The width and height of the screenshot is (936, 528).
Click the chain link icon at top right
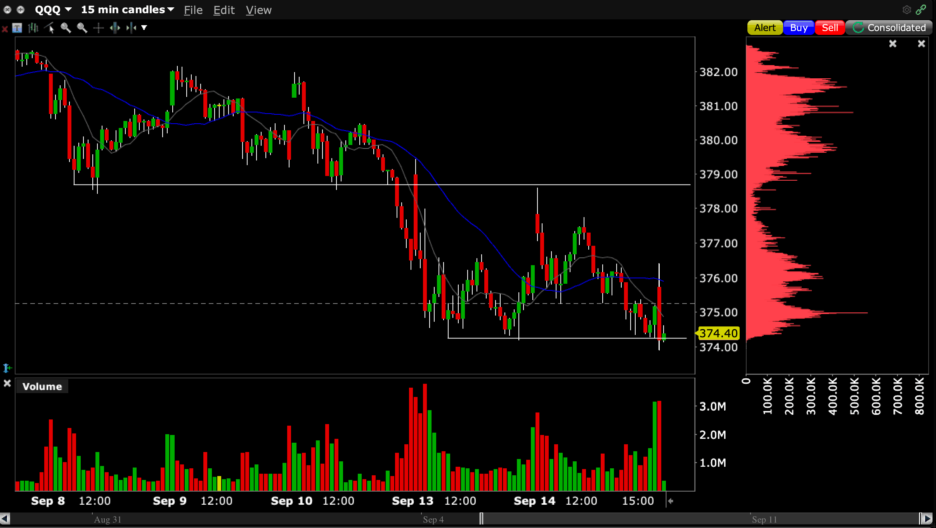[921, 10]
